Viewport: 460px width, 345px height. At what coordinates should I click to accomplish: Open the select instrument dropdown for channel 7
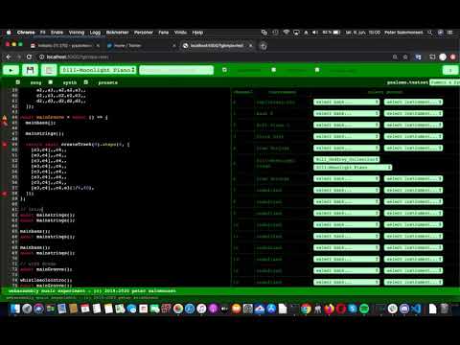(413, 190)
